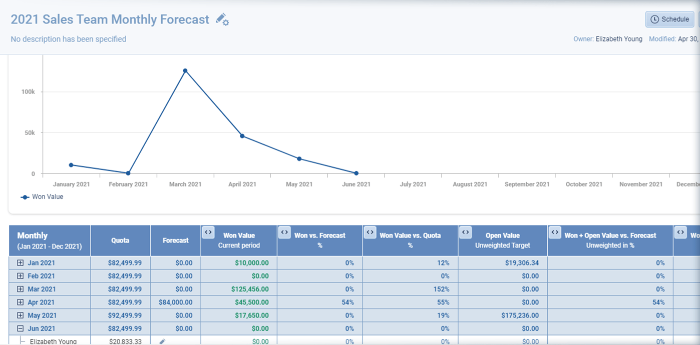Click the expand icon on the rightmost column header
The height and width of the screenshot is (345, 700).
[680, 232]
